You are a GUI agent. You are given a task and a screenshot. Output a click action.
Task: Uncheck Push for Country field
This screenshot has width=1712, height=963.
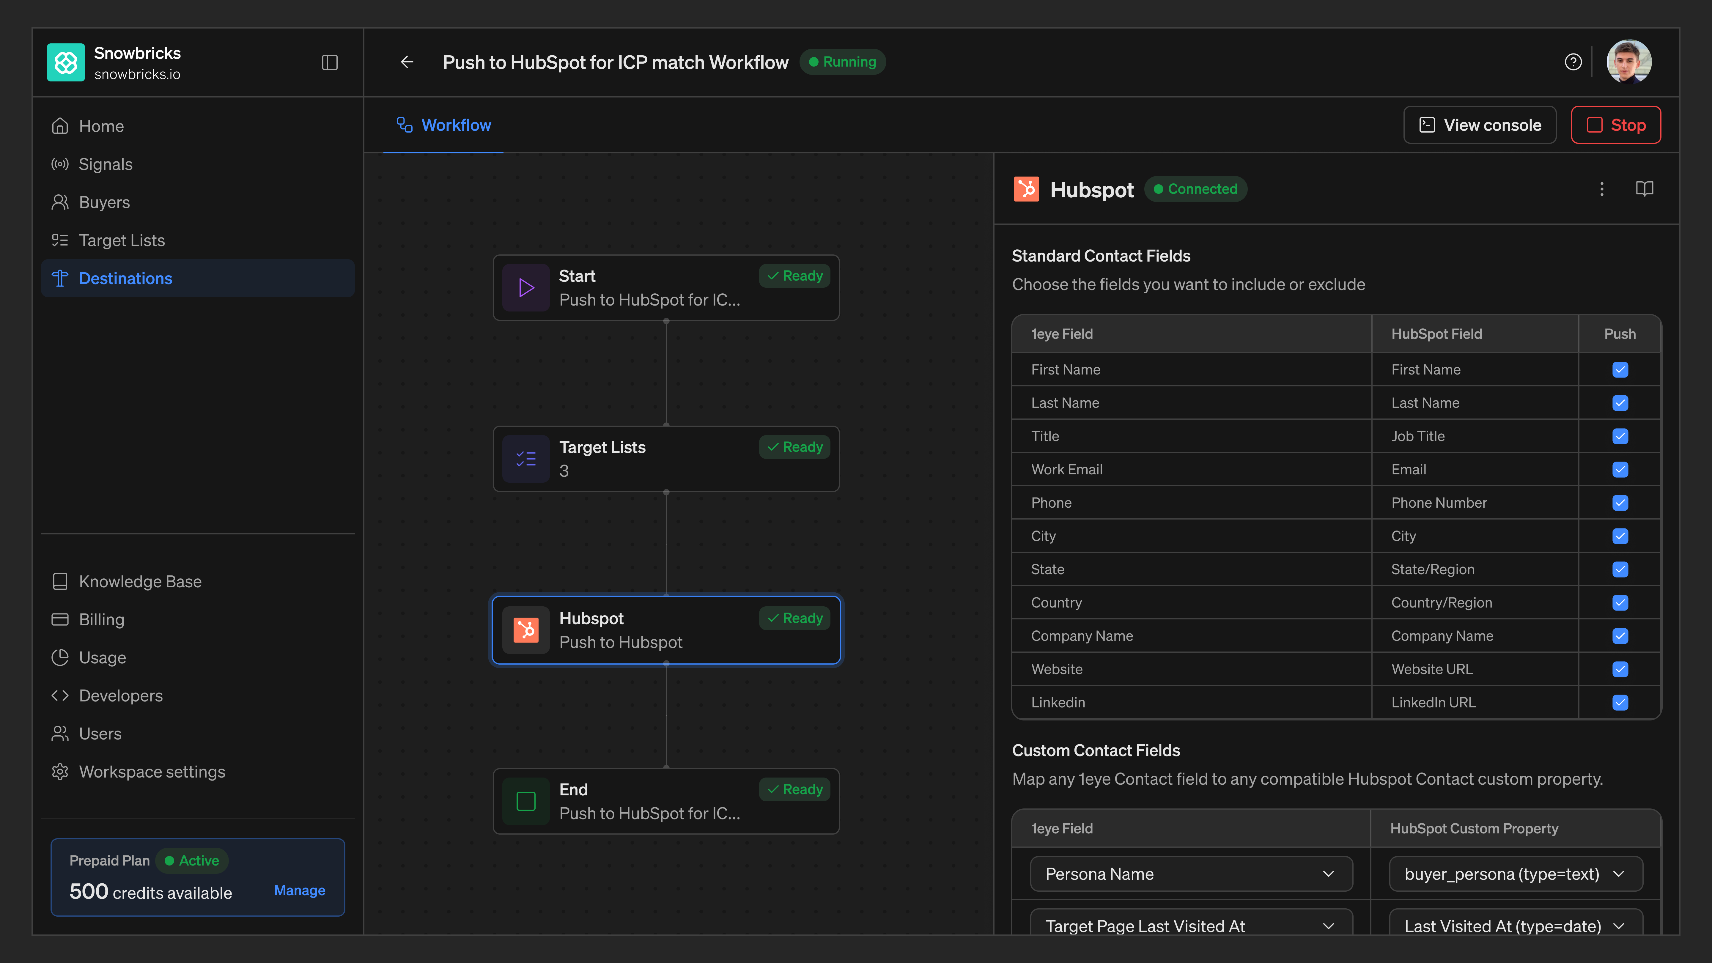[x=1620, y=603]
